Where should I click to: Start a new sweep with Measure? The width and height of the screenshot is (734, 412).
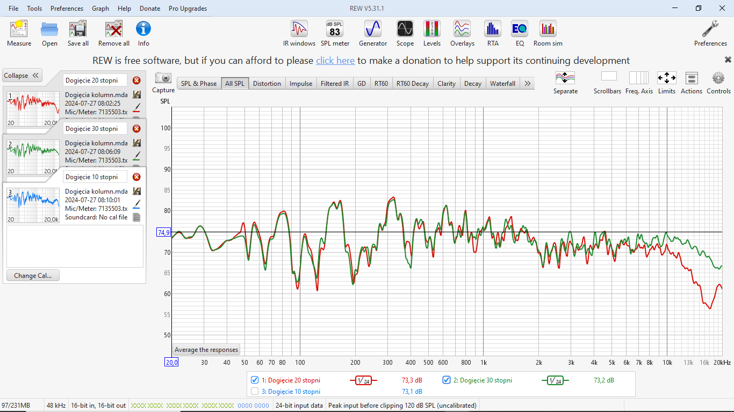(x=19, y=33)
